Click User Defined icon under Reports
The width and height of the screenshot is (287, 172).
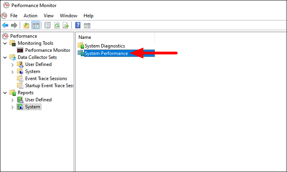click(x=20, y=100)
